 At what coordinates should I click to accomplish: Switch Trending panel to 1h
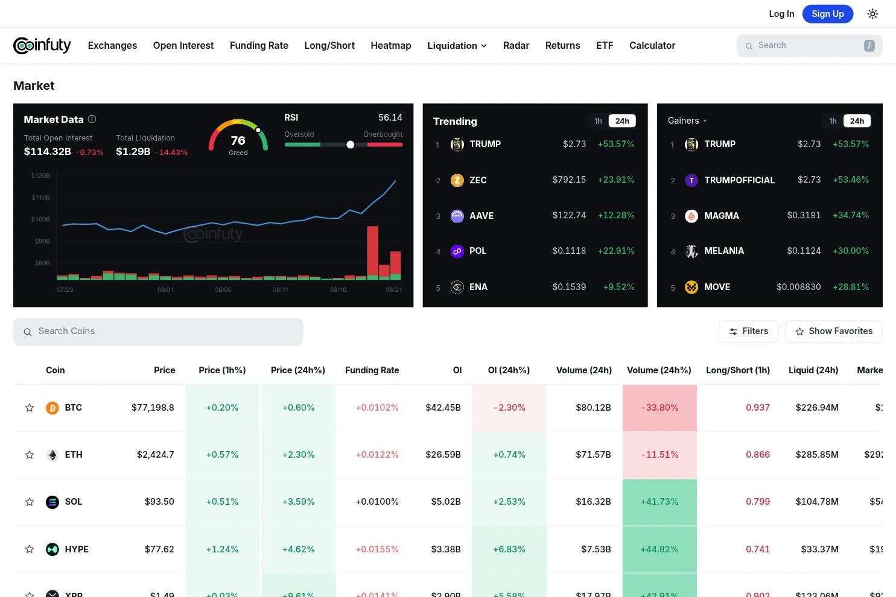click(x=598, y=121)
